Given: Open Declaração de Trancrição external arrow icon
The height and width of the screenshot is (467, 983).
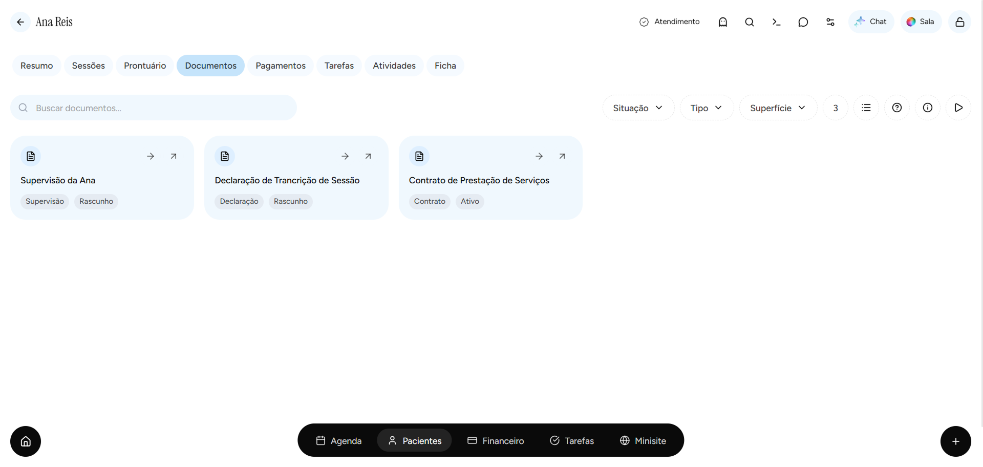Looking at the screenshot, I should click(x=368, y=156).
